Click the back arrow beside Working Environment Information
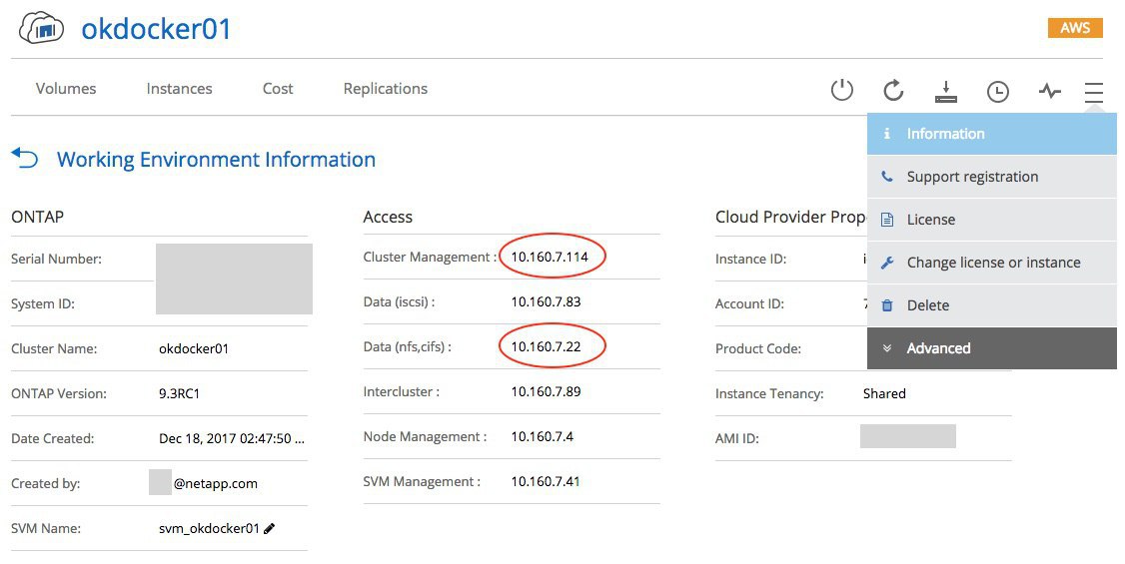Screen dimensions: 1125x564 (24, 157)
